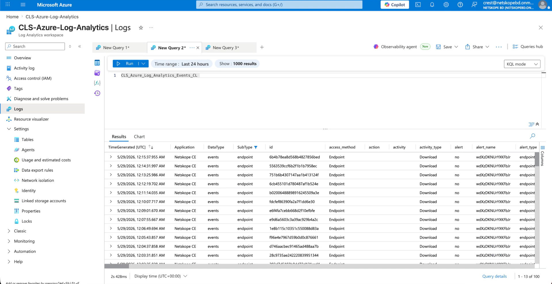
Task: Add a new query tab
Action: (262, 47)
